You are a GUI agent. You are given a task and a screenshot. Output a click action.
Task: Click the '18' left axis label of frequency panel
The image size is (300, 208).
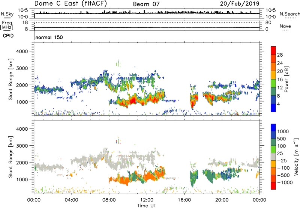[x=25, y=23]
